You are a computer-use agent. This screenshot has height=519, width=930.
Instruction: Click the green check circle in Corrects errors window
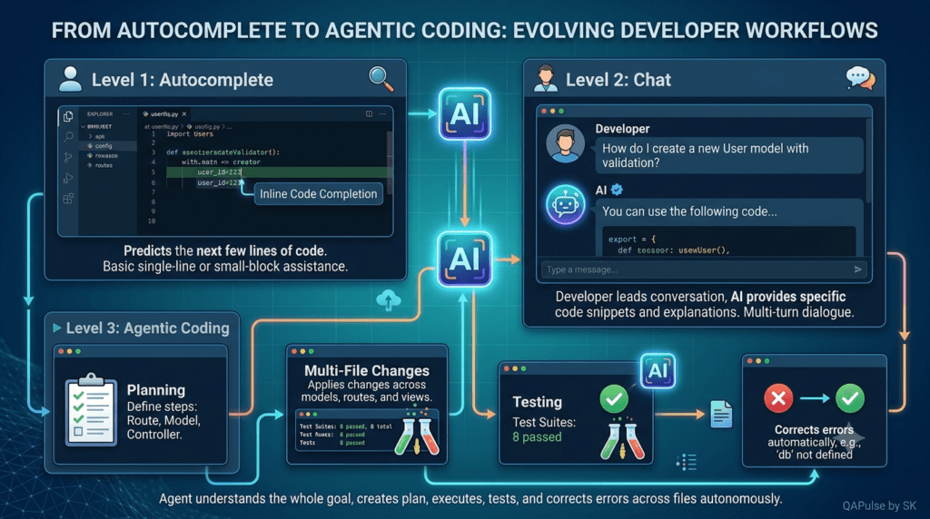850,398
